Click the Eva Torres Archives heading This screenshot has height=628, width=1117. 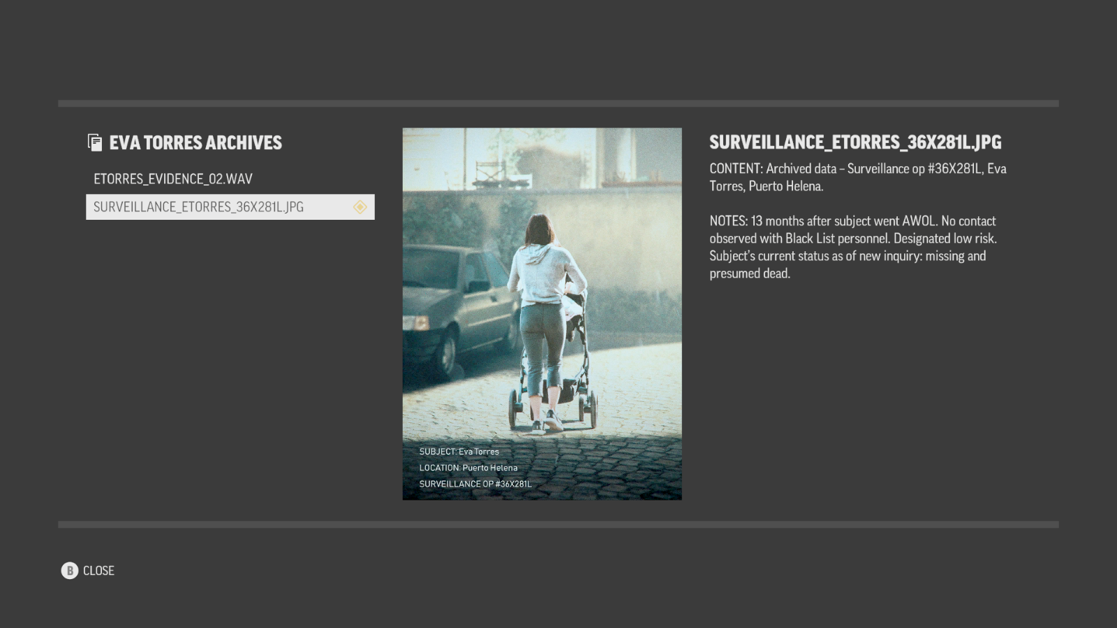(195, 143)
